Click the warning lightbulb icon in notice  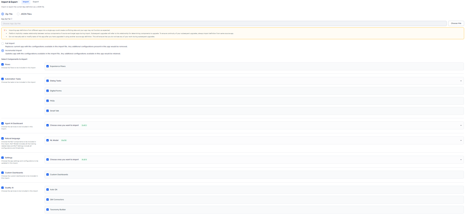click(4, 30)
